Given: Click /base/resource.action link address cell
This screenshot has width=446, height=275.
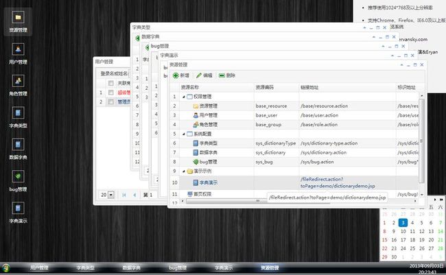Looking at the screenshot, I should 347,106.
